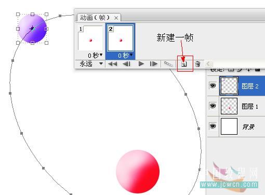Rewind to first frame
This screenshot has height=195, width=265.
pos(112,64)
